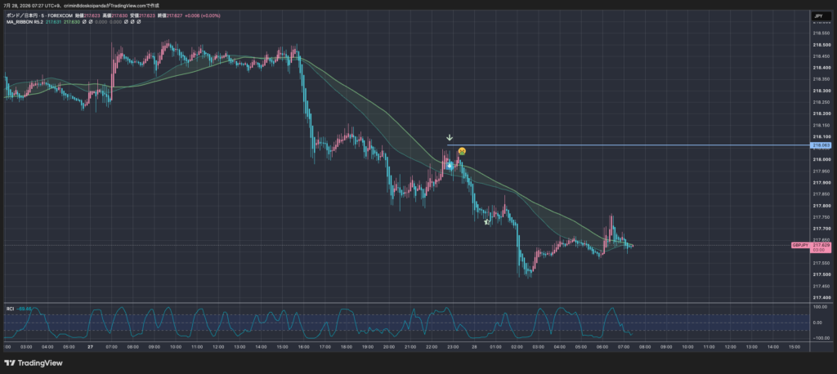Select the blue horizontal line at 218.063
This screenshot has height=374, width=837.
coord(629,145)
